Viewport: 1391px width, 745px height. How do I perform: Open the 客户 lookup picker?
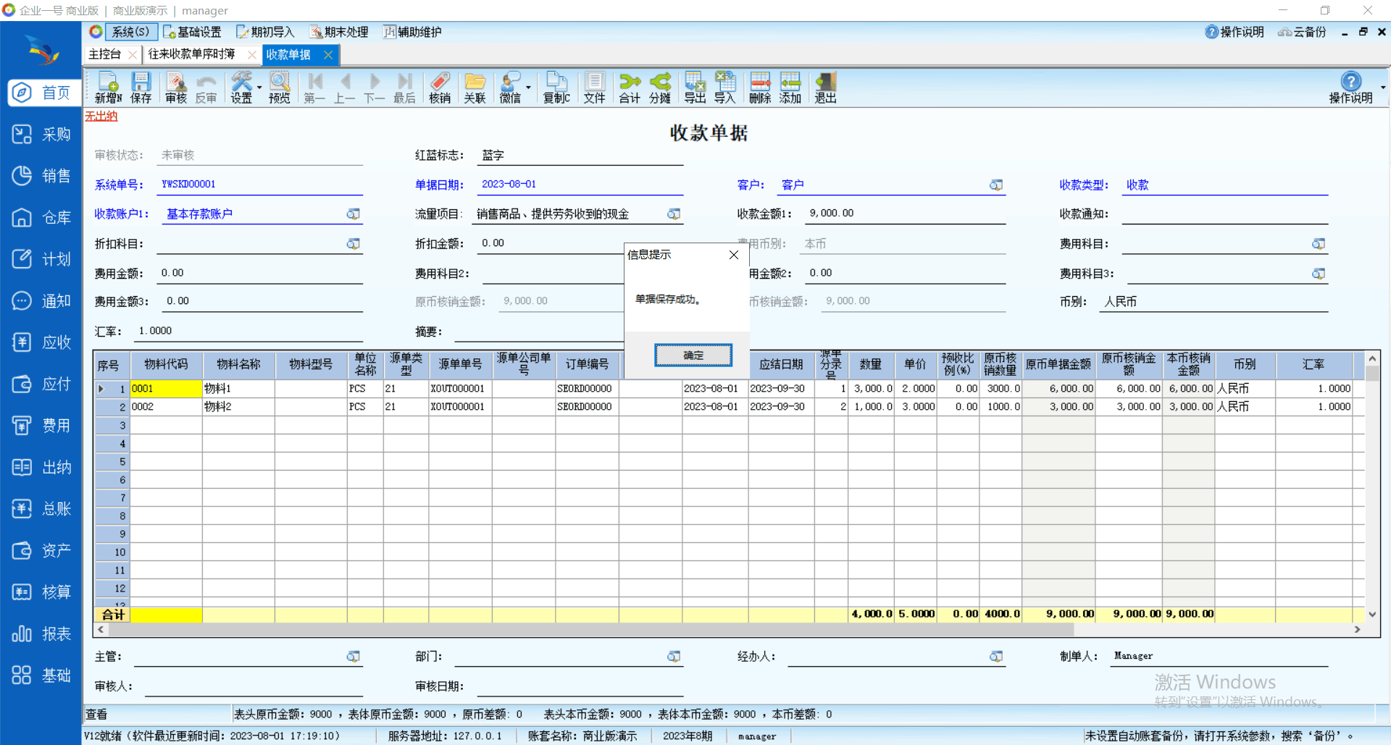(996, 185)
